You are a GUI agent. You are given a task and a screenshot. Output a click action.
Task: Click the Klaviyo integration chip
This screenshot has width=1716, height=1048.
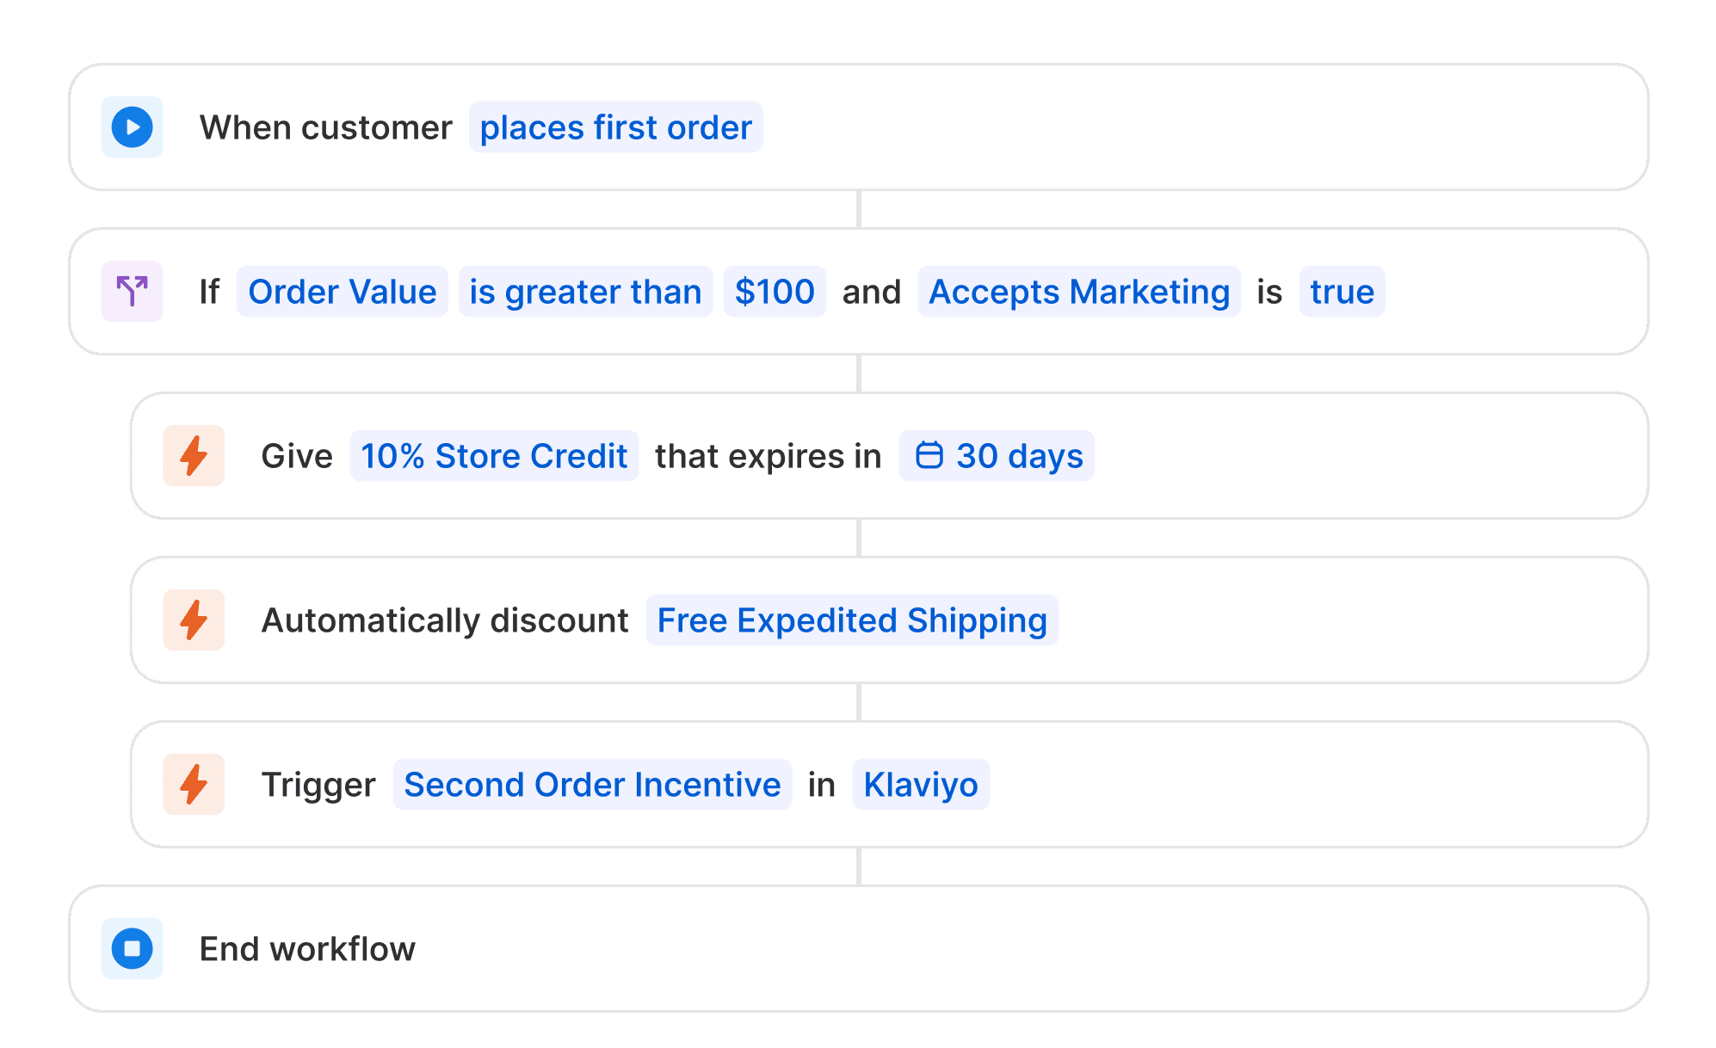[x=920, y=784]
